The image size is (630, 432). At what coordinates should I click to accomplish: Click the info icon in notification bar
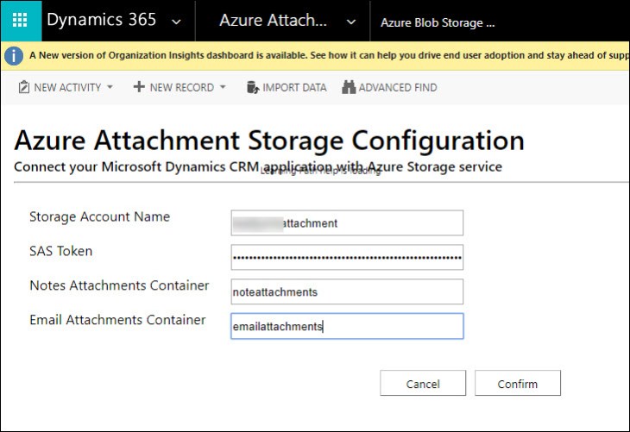point(14,56)
